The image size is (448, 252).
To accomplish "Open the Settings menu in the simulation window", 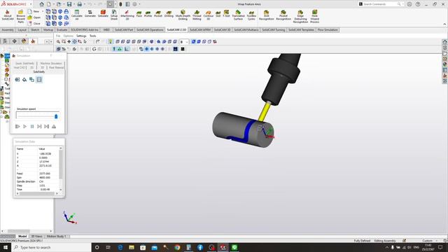I will tap(81, 36).
